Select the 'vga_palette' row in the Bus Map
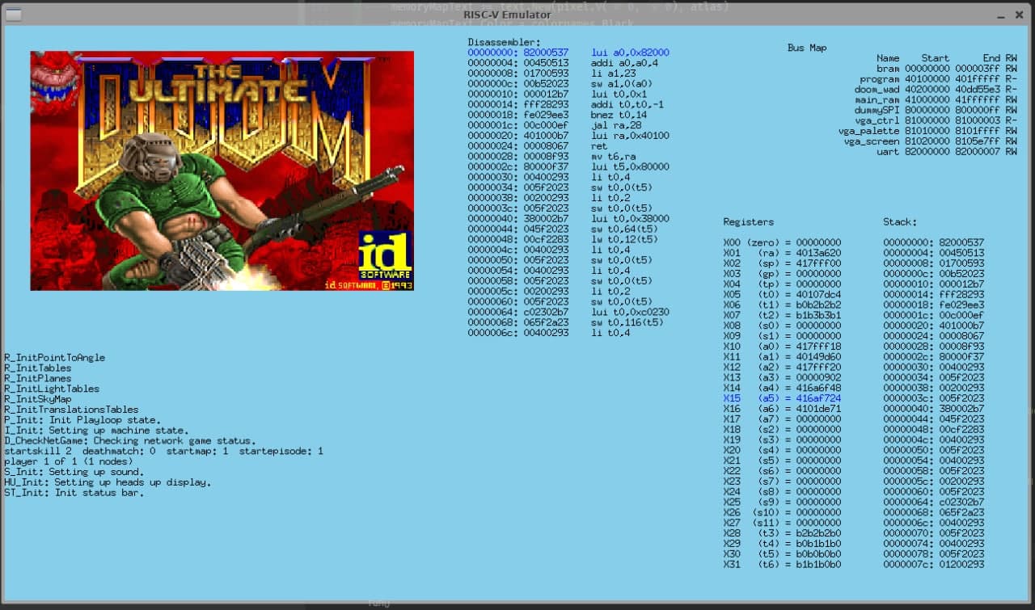Image resolution: width=1035 pixels, height=610 pixels. [x=928, y=131]
